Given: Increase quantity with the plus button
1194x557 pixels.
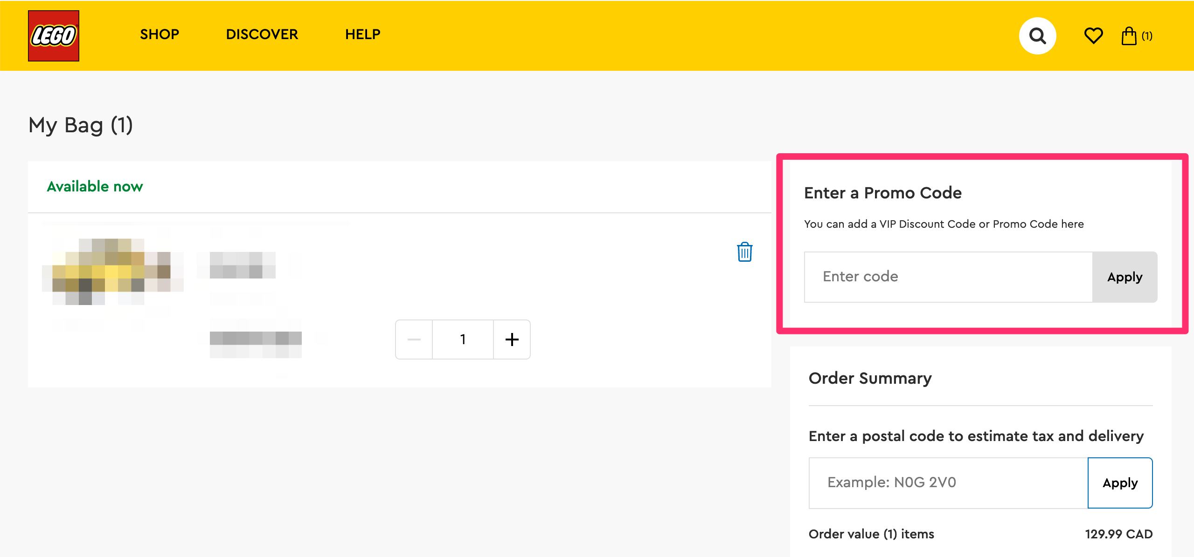Looking at the screenshot, I should click(512, 340).
